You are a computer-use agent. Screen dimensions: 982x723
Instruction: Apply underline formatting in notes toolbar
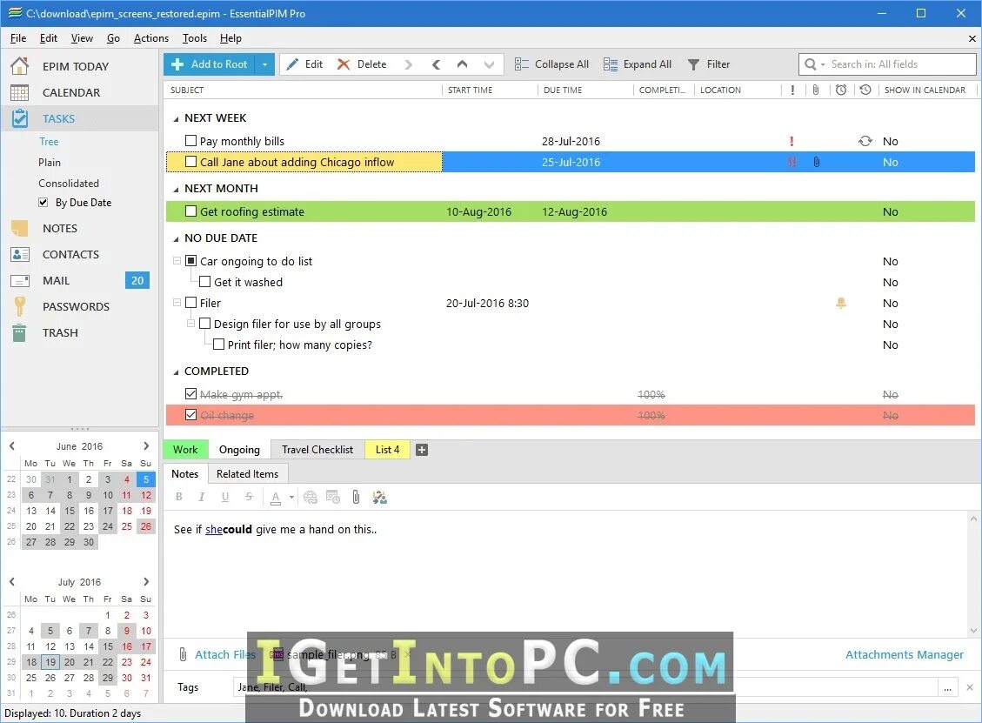(x=224, y=498)
